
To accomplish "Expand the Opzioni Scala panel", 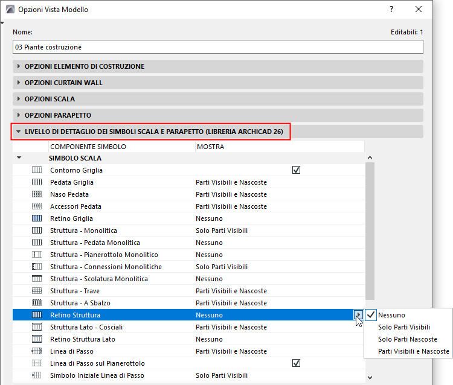I will 19,99.
